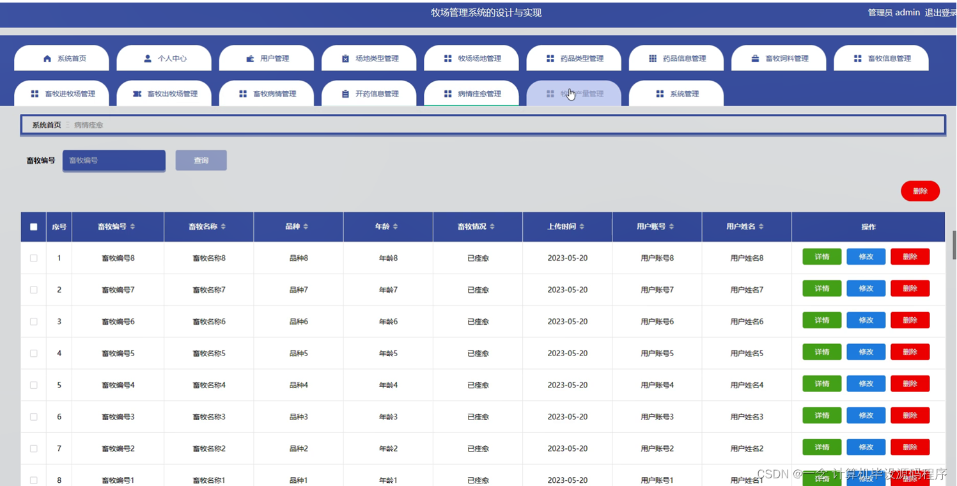This screenshot has width=957, height=486.
Task: Sort by 畜牧名称 column arrows
Action: click(223, 227)
